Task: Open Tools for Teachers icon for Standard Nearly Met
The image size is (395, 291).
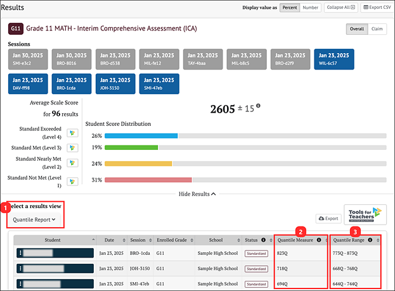Action: pyautogui.click(x=72, y=163)
